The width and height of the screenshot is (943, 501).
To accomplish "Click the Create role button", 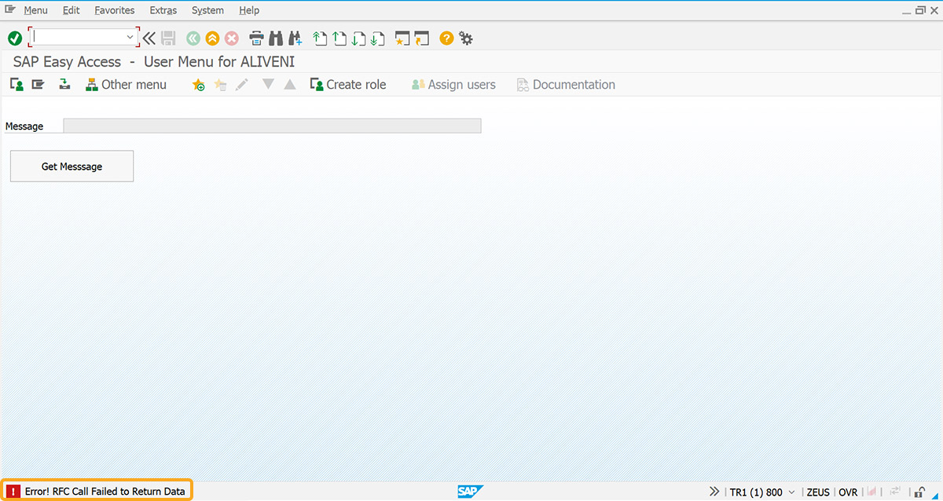I will (x=348, y=85).
